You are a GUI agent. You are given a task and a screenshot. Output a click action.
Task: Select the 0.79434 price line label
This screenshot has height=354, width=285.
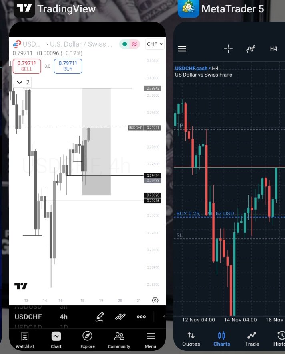[153, 175]
